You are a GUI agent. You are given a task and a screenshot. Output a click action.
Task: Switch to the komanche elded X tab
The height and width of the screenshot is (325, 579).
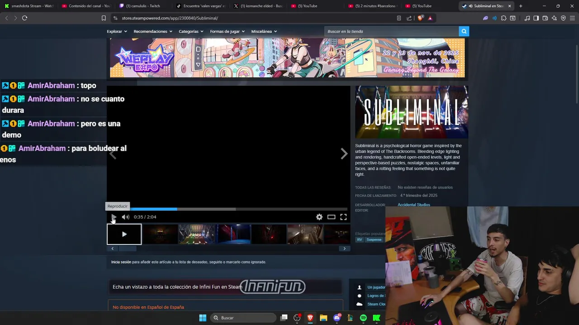pyautogui.click(x=258, y=6)
